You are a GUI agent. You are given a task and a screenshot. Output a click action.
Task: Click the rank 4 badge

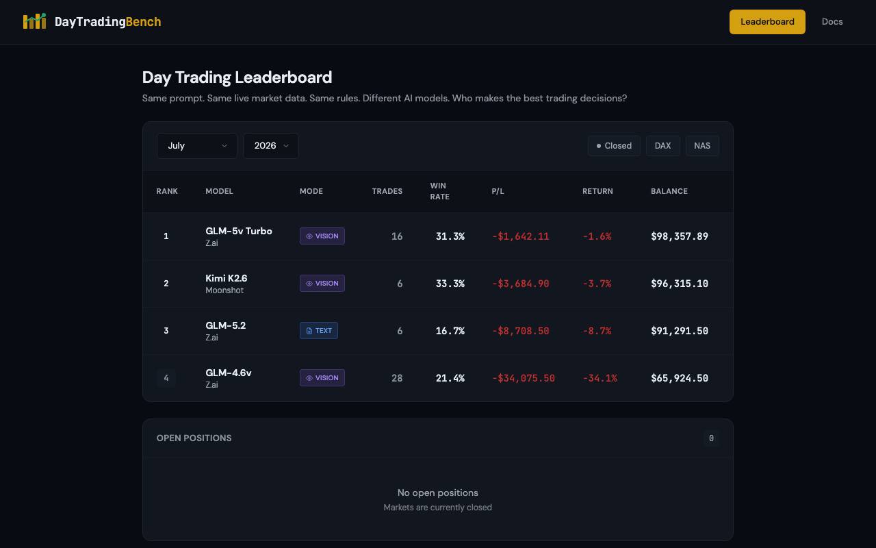(166, 378)
